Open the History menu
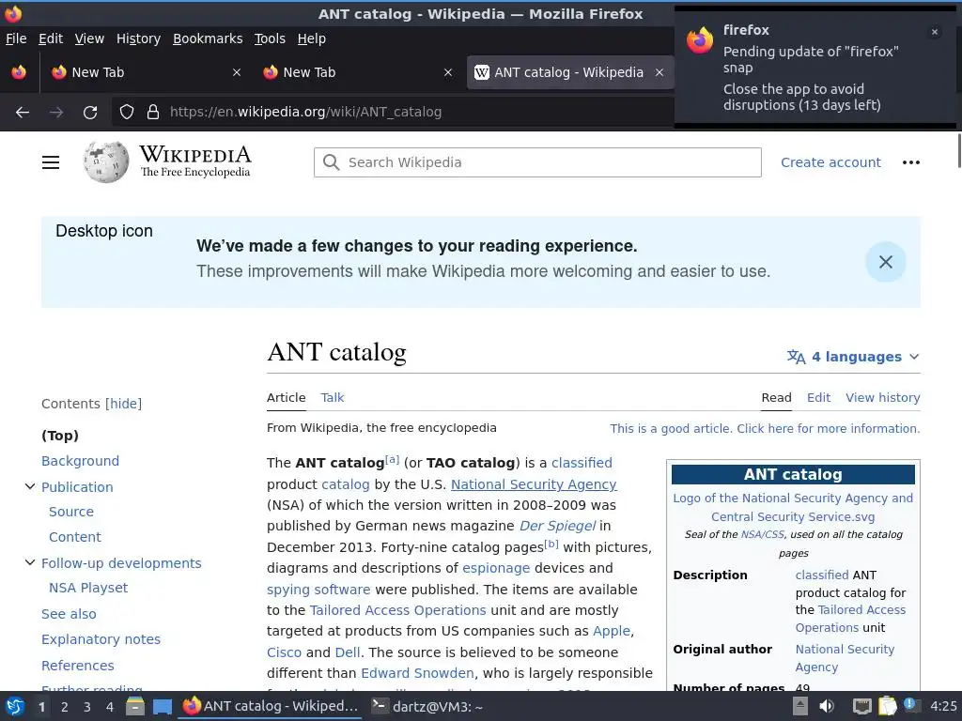 [139, 38]
